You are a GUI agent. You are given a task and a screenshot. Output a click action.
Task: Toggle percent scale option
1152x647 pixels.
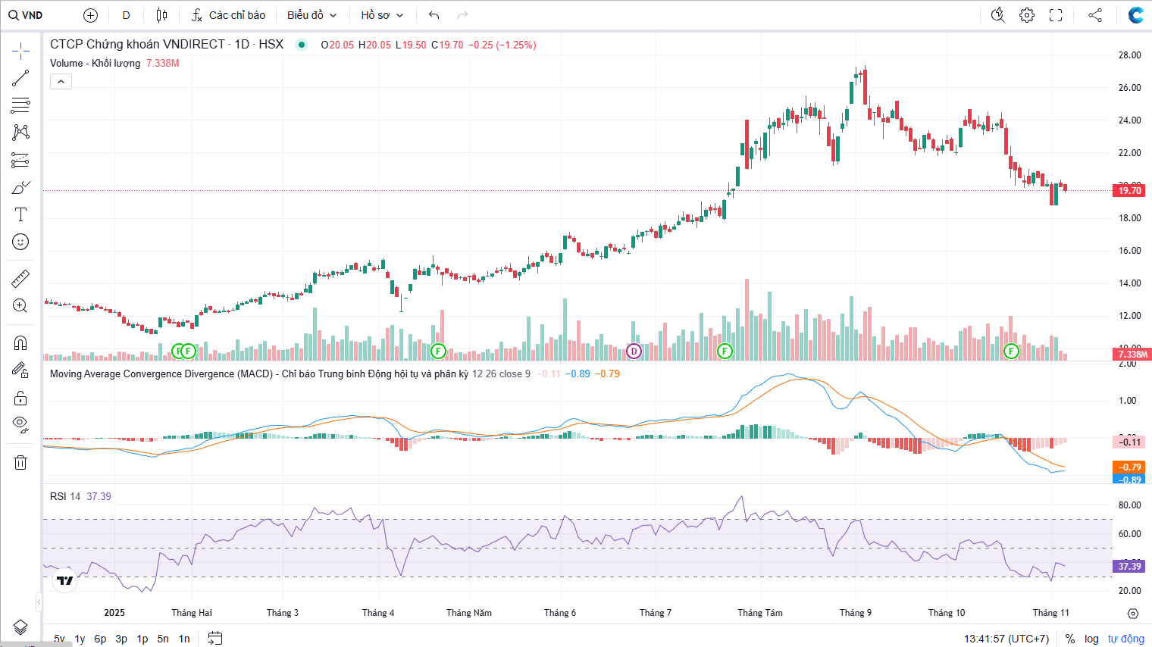pyautogui.click(x=1070, y=639)
